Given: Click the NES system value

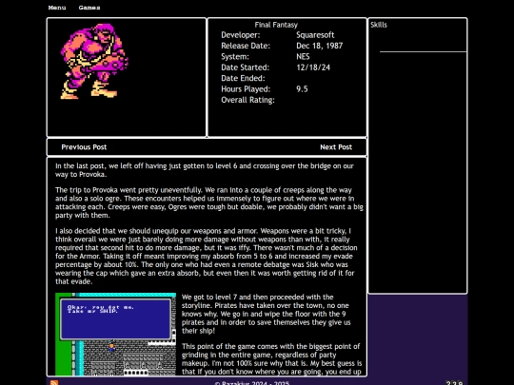Looking at the screenshot, I should 303,57.
